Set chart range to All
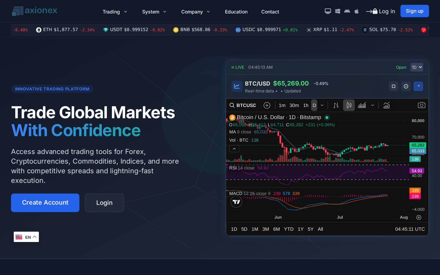Viewport: 440px width, 275px height. point(320,229)
